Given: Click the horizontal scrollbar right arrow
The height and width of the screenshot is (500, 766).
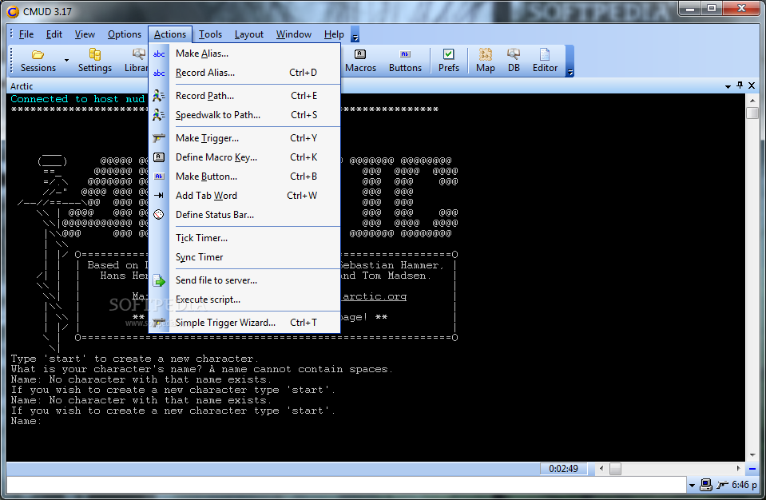Looking at the screenshot, I should (738, 468).
